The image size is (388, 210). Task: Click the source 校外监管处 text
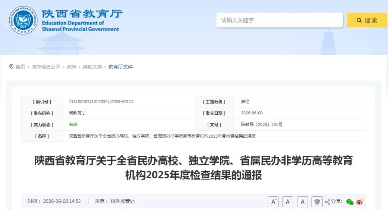click(x=123, y=201)
